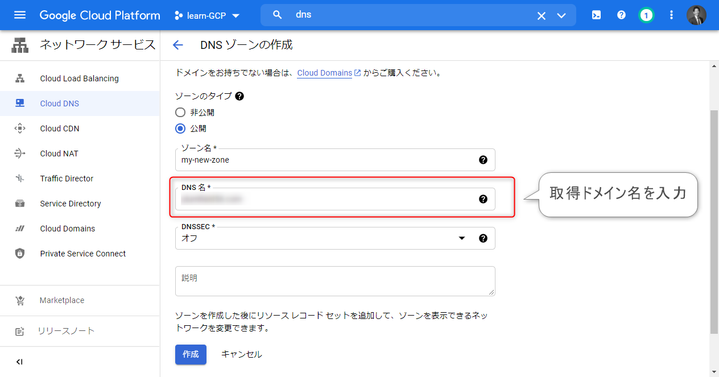719x377 pixels.
Task: Activate Cloud Shell icon
Action: (x=596, y=15)
